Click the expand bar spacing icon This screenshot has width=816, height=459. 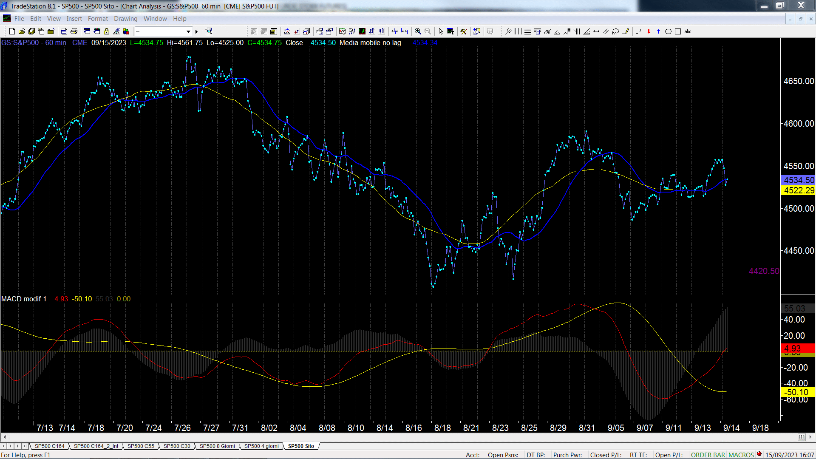click(405, 31)
